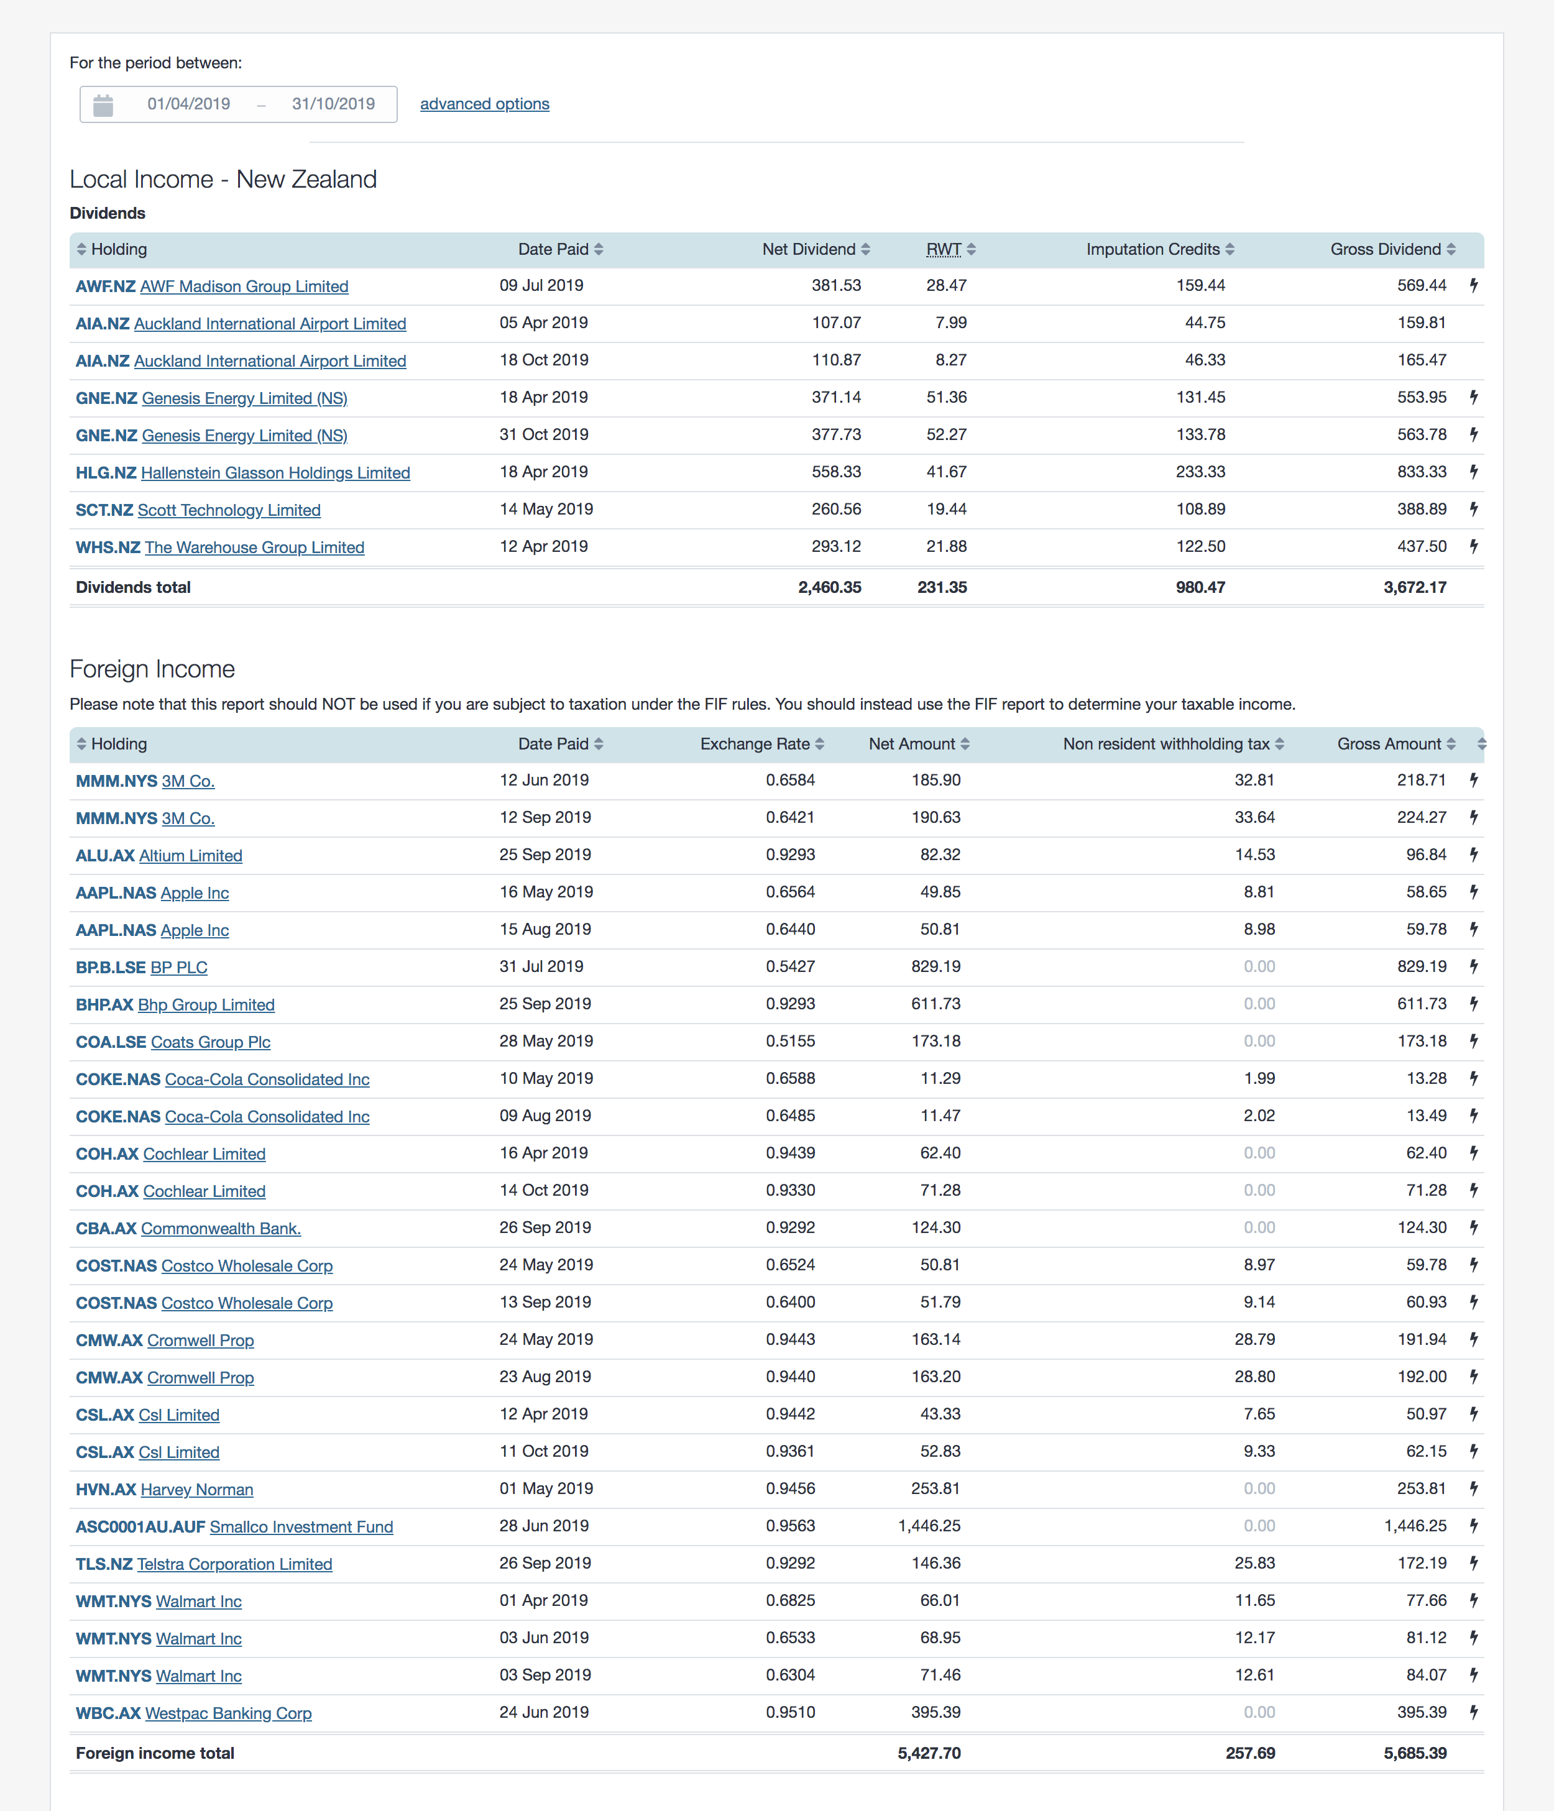Click lightning icon for Bhp Group Limited row
1554x1811 pixels.
(x=1474, y=1004)
